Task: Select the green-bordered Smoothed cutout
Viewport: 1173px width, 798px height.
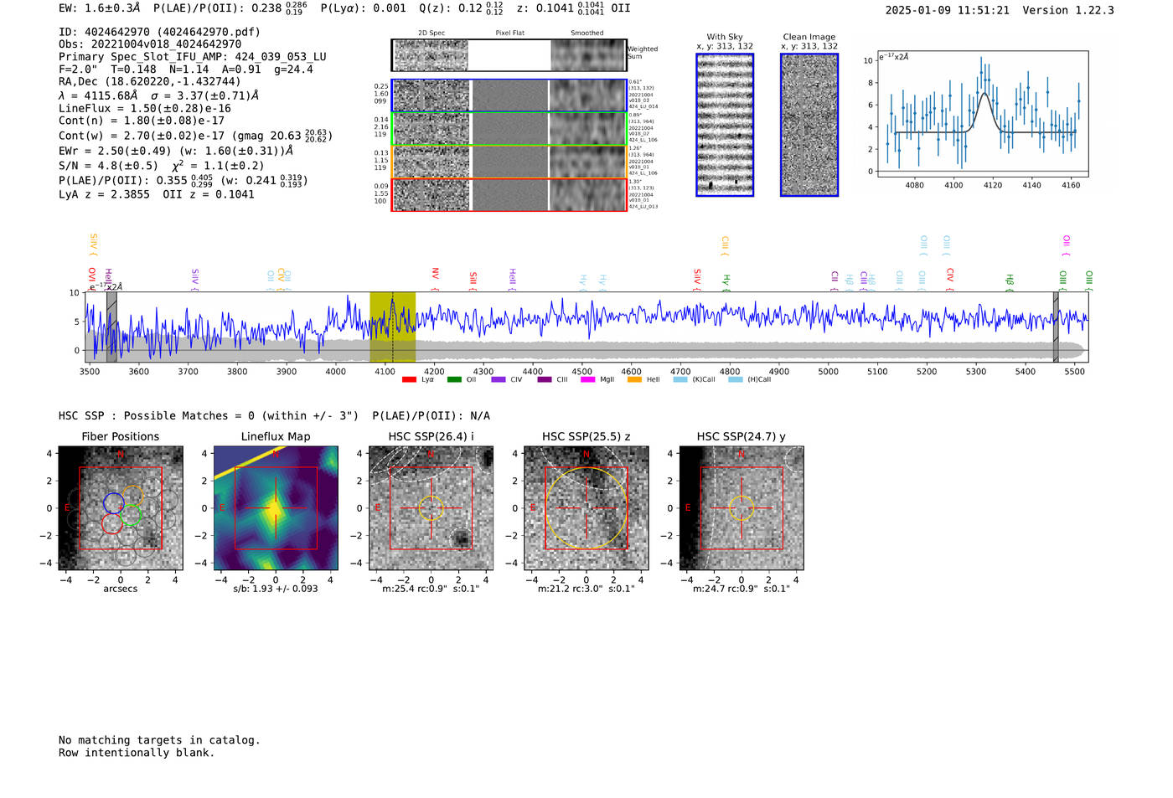Action: pos(588,129)
